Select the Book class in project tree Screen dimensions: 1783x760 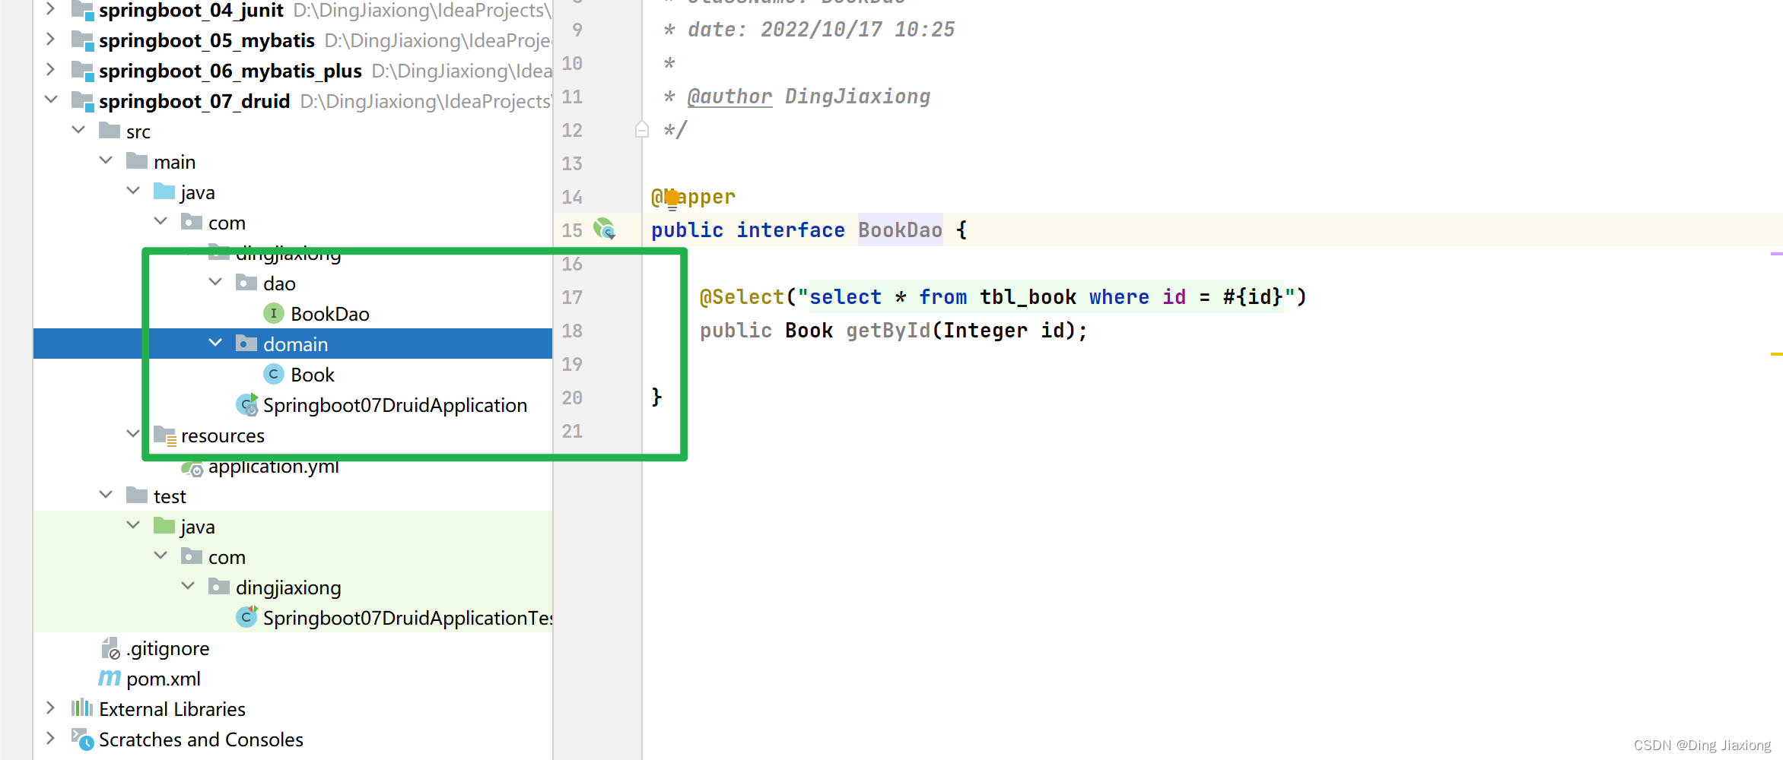click(x=313, y=375)
